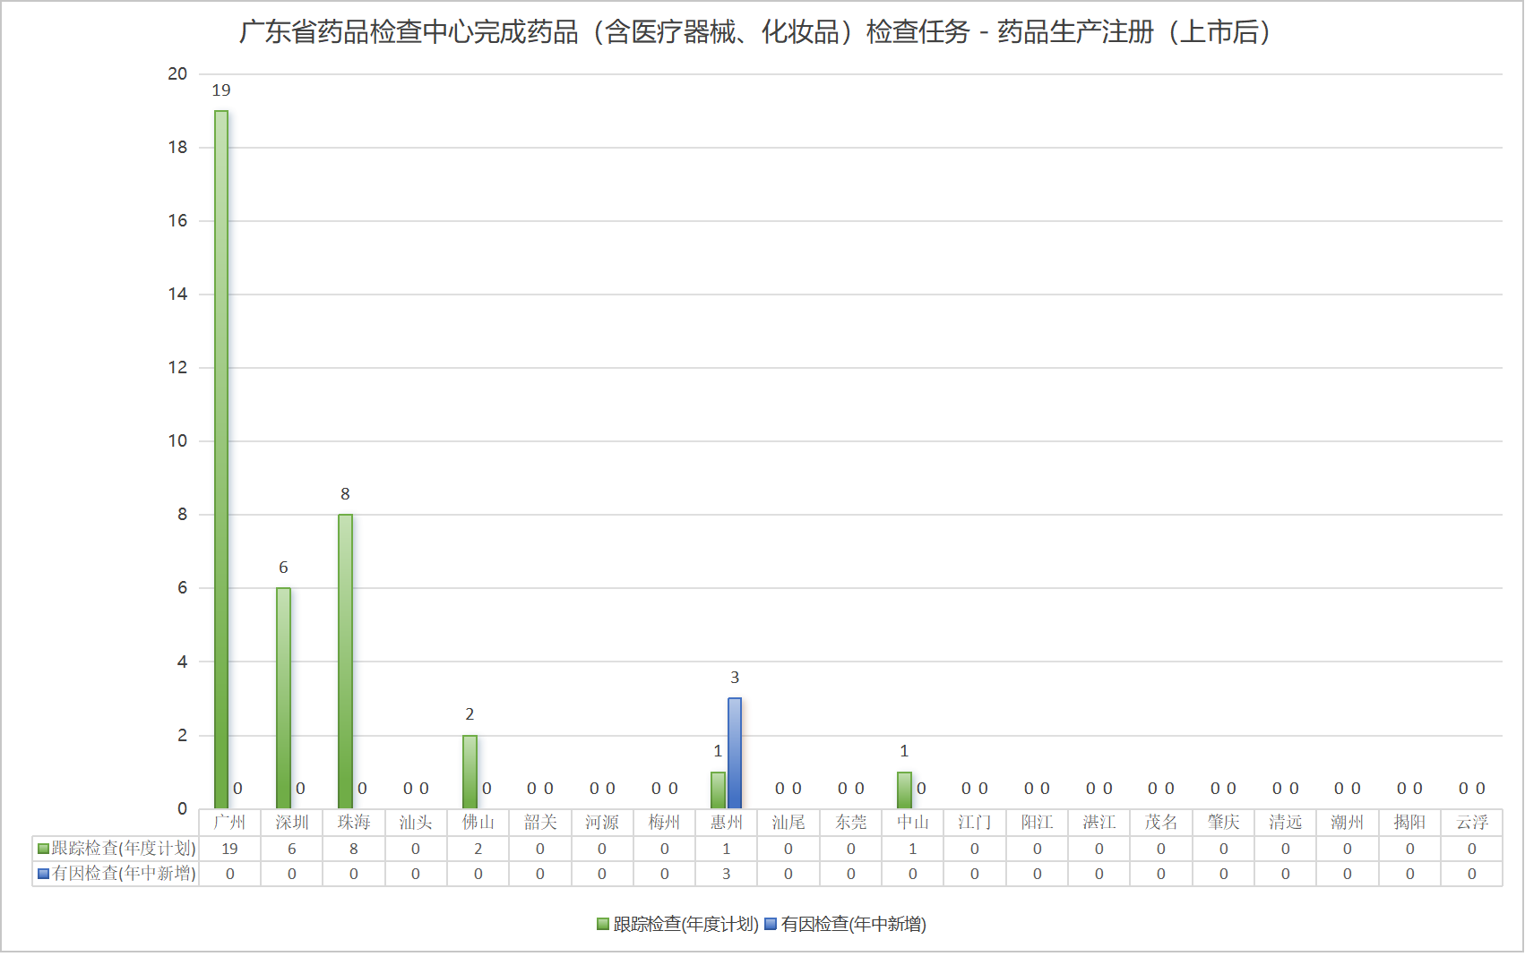Click table row header 跟踪检查(年度计划)
This screenshot has height=965, width=1525.
(x=124, y=849)
